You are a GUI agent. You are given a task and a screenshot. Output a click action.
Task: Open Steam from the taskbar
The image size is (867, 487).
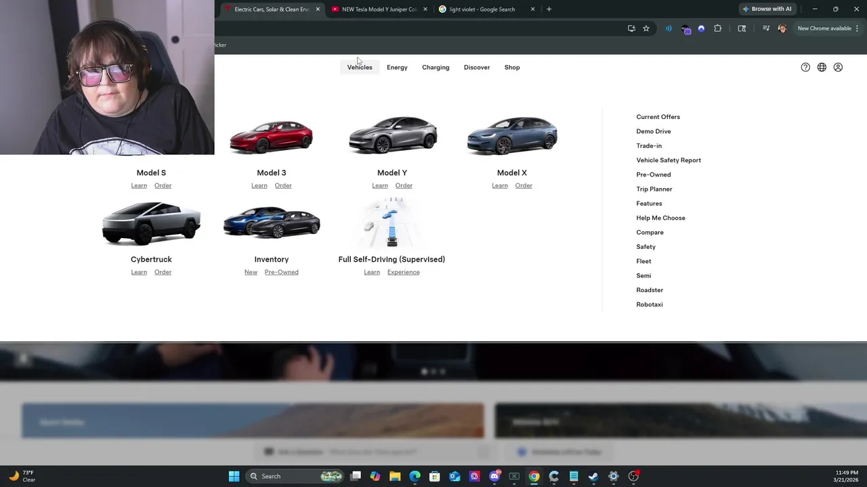point(593,476)
